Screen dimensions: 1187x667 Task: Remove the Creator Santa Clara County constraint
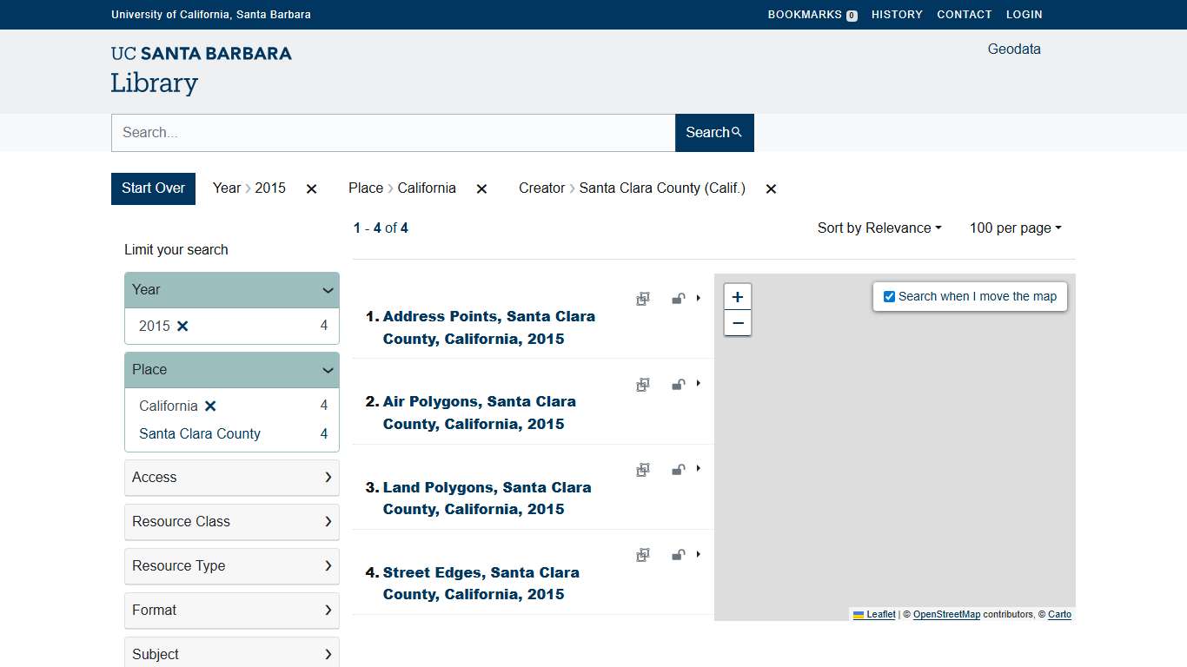pyautogui.click(x=771, y=188)
